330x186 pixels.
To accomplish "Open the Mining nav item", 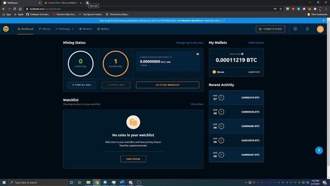I will (x=45, y=29).
